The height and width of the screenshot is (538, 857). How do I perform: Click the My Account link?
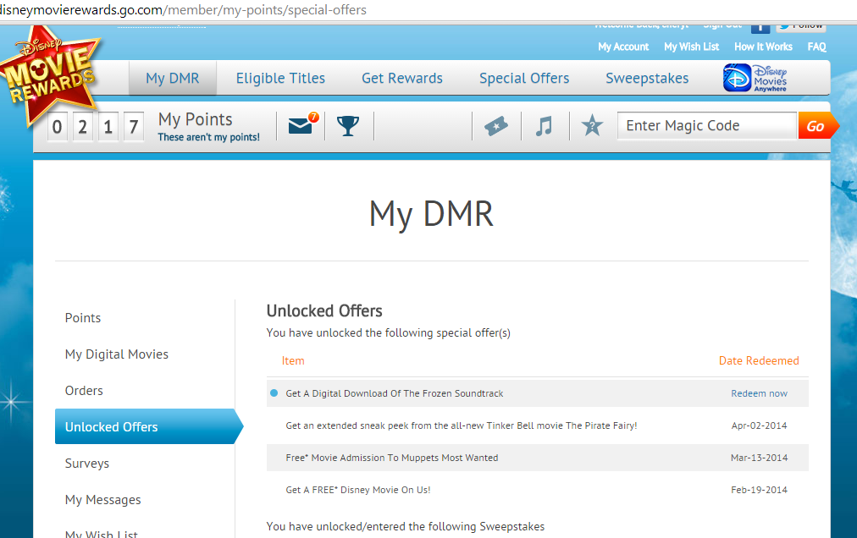click(623, 47)
